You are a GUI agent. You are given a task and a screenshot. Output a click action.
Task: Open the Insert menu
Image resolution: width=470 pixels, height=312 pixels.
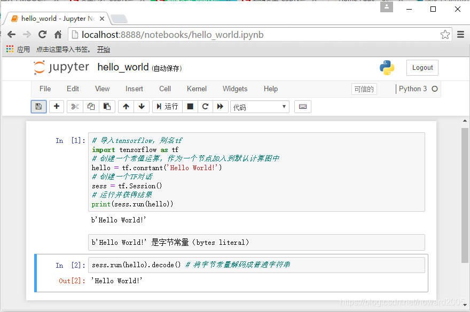point(134,89)
